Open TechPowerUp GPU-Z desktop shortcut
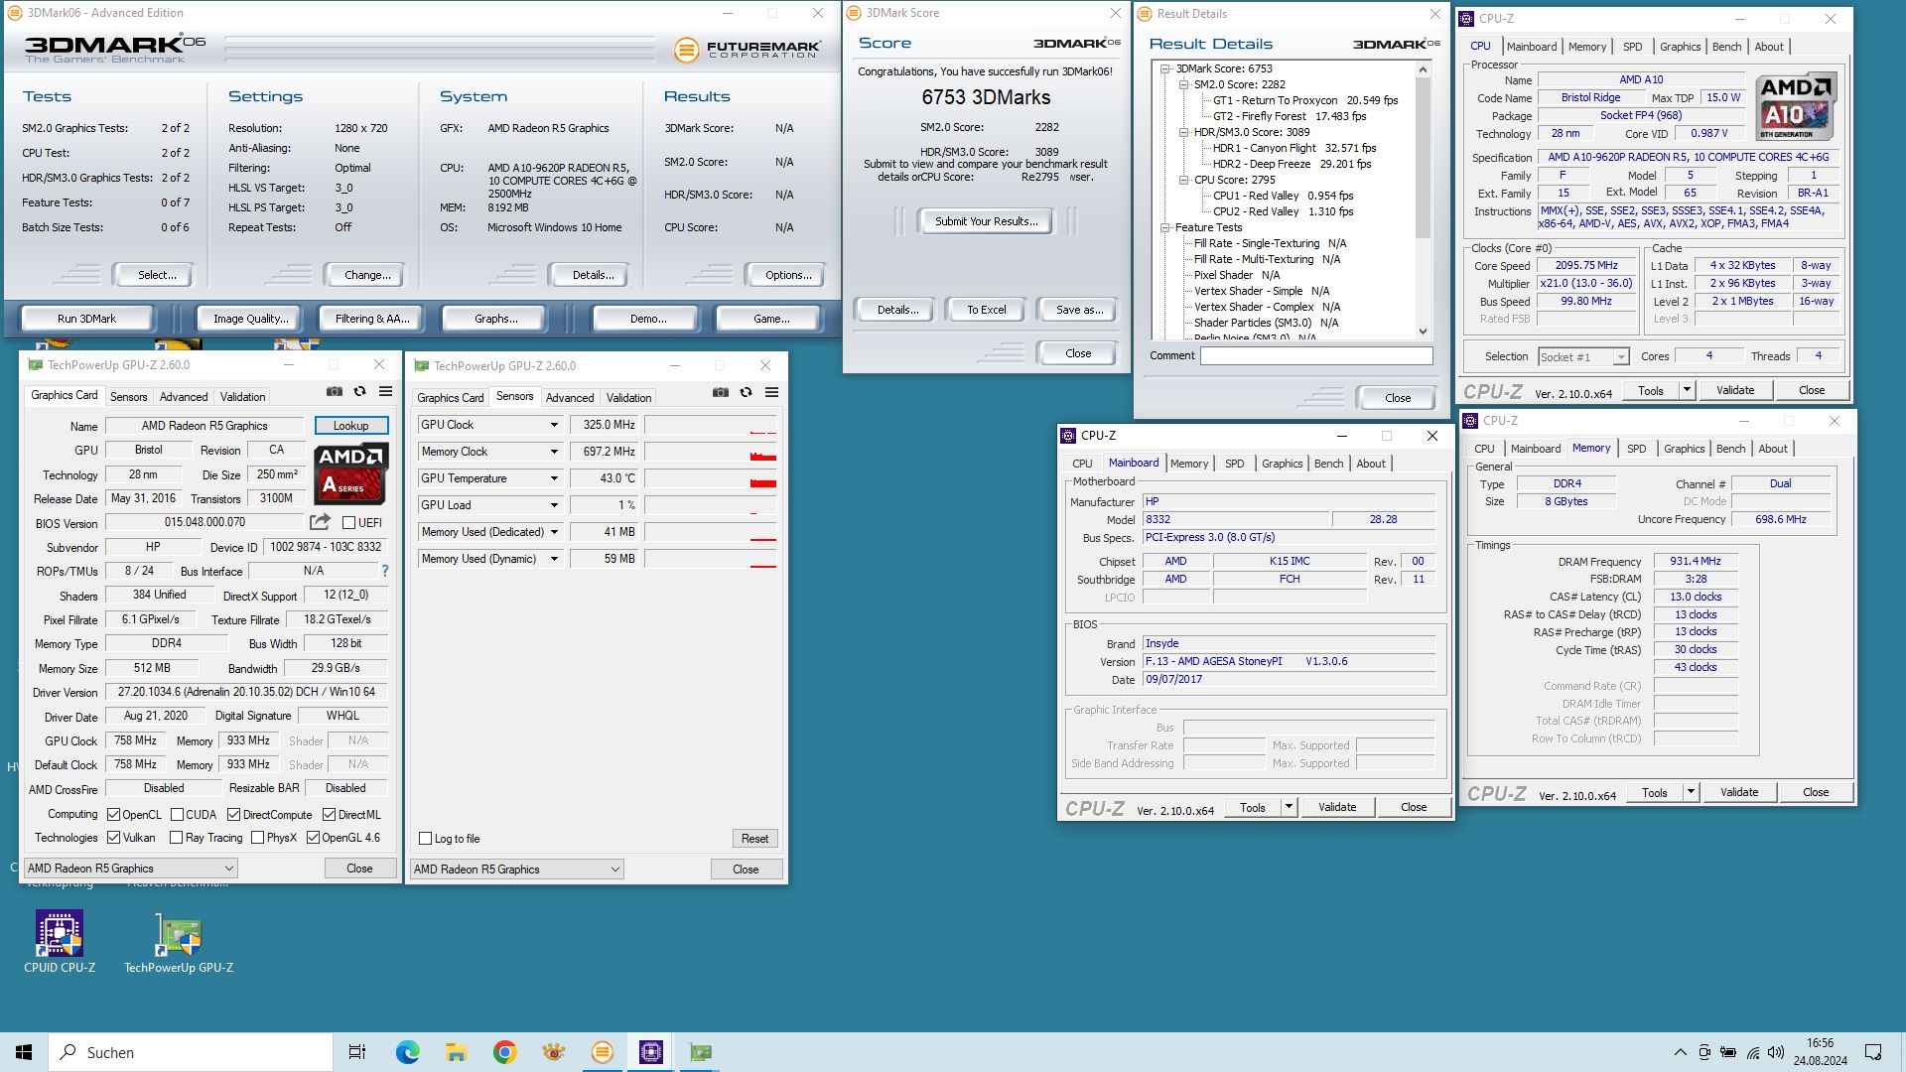 (x=179, y=942)
